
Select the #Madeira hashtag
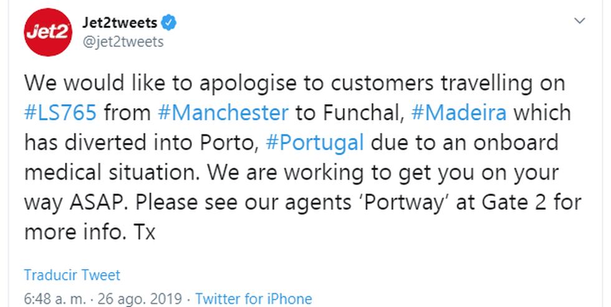coord(458,113)
